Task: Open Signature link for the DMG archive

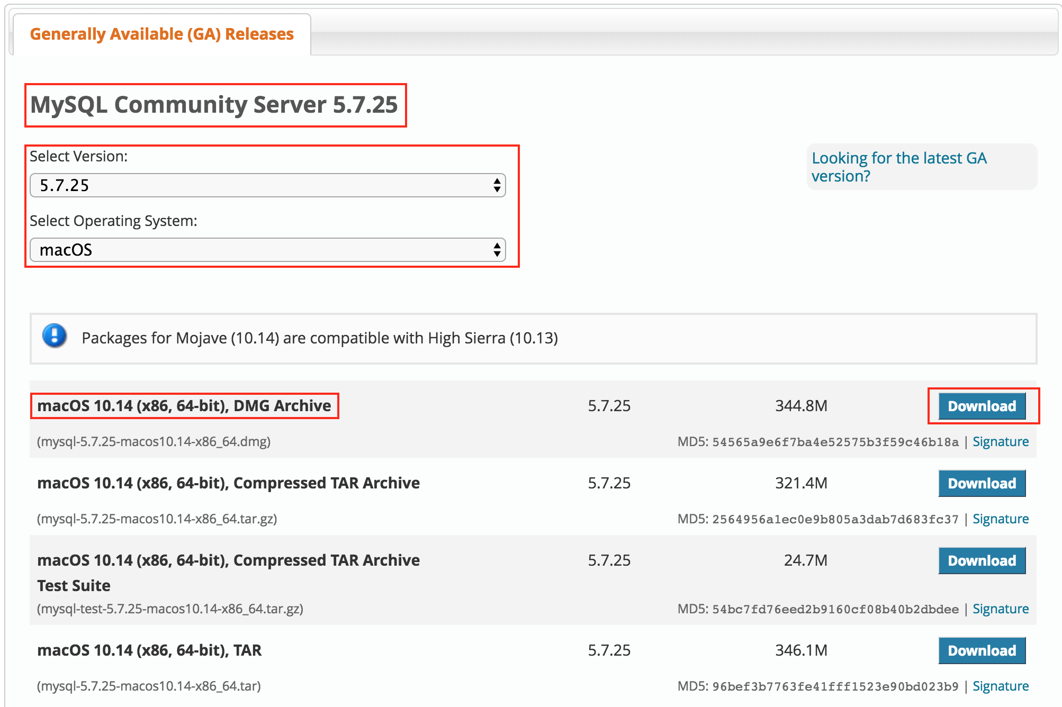Action: (x=1000, y=442)
